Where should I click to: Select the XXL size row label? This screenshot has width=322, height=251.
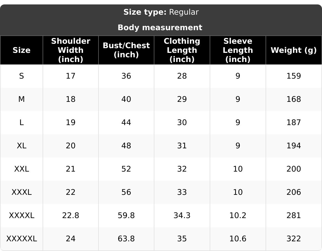(22, 169)
